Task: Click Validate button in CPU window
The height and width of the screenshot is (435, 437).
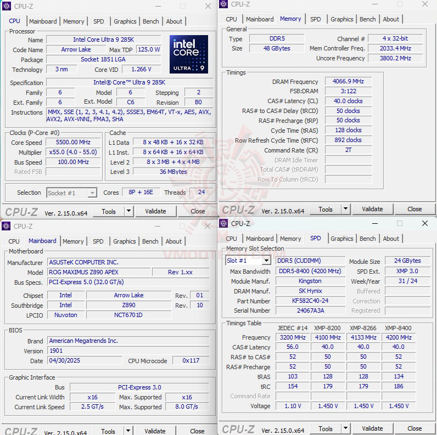Action: point(155,211)
